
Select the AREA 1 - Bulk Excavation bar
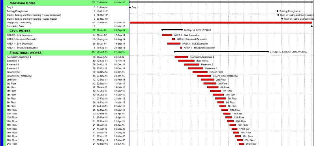pos(174,43)
